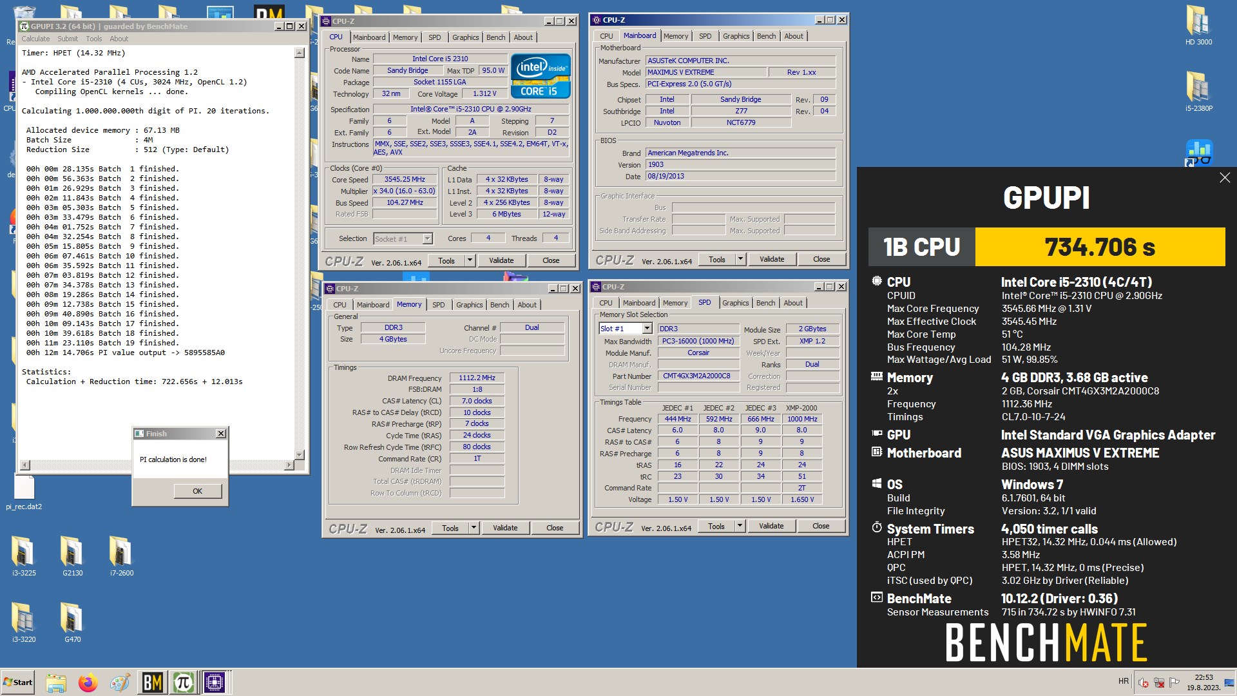Switch to Mainboard tab in CPU window
Viewport: 1237px width, 696px height.
[369, 37]
